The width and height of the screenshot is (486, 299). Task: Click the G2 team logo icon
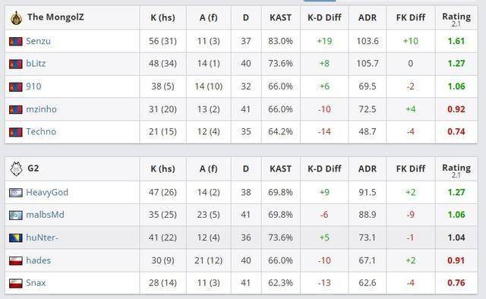click(x=16, y=169)
